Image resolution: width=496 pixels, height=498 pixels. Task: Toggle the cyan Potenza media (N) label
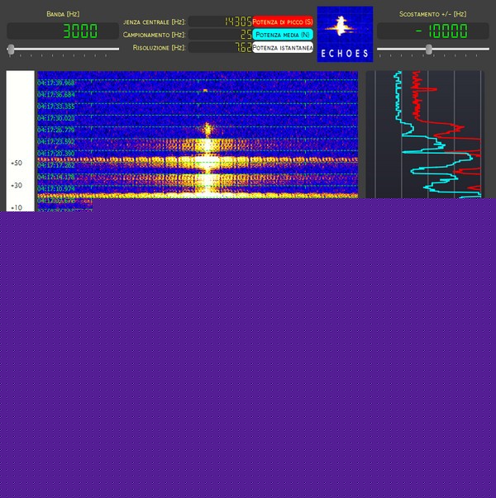click(x=283, y=35)
